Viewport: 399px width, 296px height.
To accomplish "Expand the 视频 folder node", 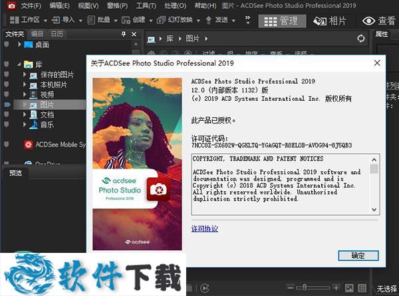I will coord(25,94).
